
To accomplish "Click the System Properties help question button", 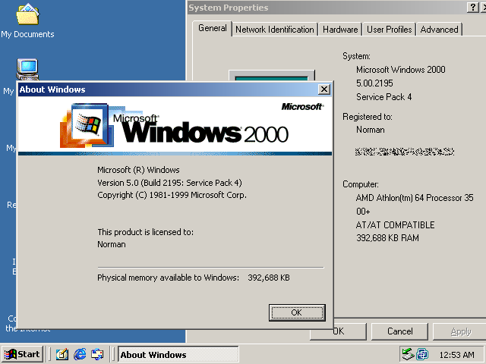I will [472, 8].
